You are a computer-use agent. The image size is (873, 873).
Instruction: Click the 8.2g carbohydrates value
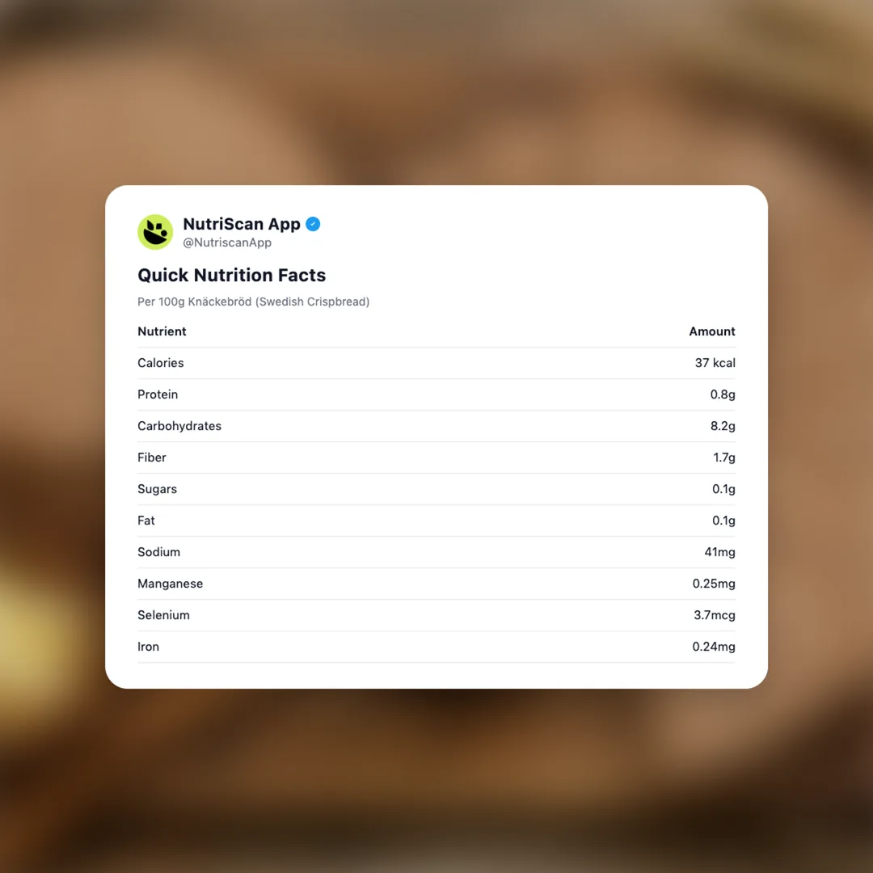723,426
